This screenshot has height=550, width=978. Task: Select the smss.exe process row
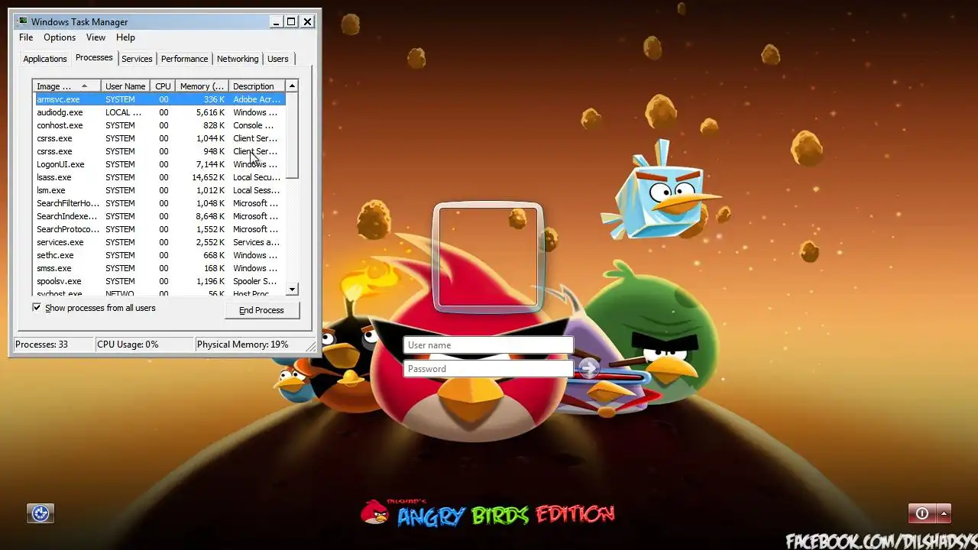(x=160, y=268)
